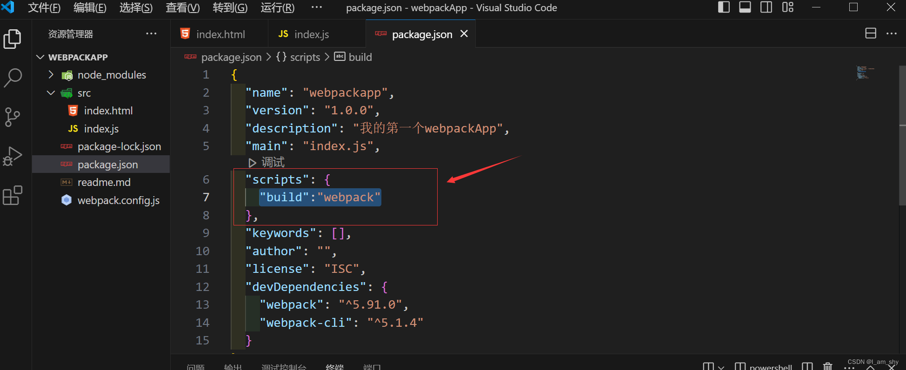Screen dimensions: 906x370
Task: Click npm icon beside package-lock.json
Action: point(67,146)
